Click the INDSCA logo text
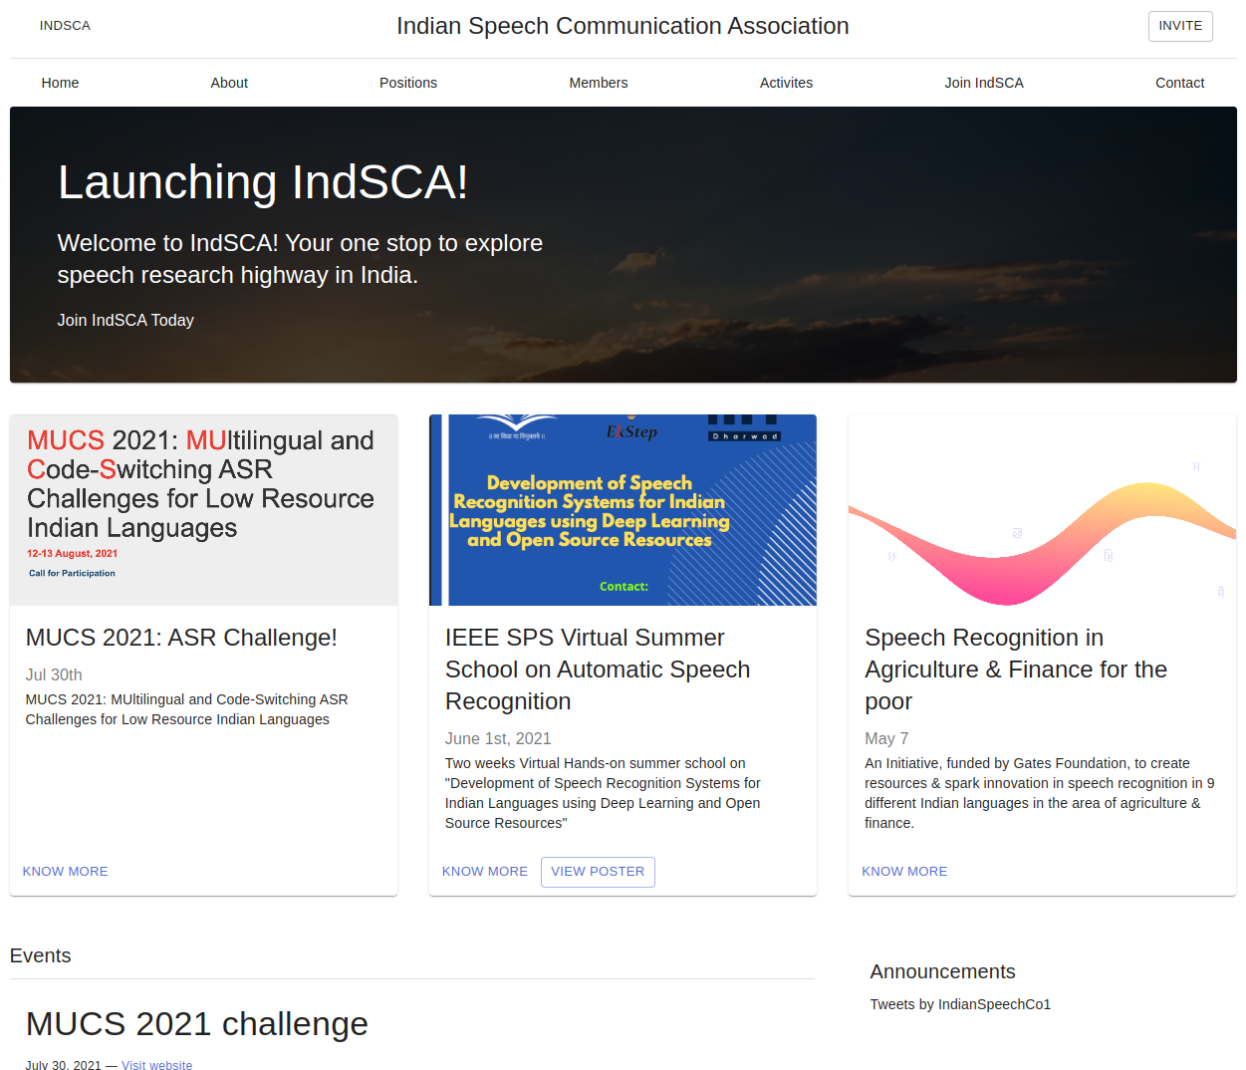Screen dimensions: 1246x1070 (x=65, y=26)
